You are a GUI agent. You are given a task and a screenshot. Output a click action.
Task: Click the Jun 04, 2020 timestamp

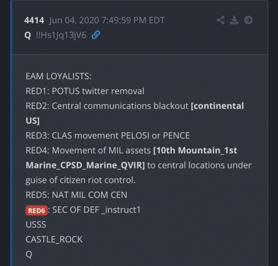pos(107,20)
